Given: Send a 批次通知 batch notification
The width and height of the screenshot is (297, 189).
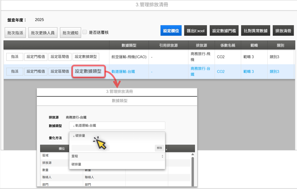Looking at the screenshot, I should (70, 33).
